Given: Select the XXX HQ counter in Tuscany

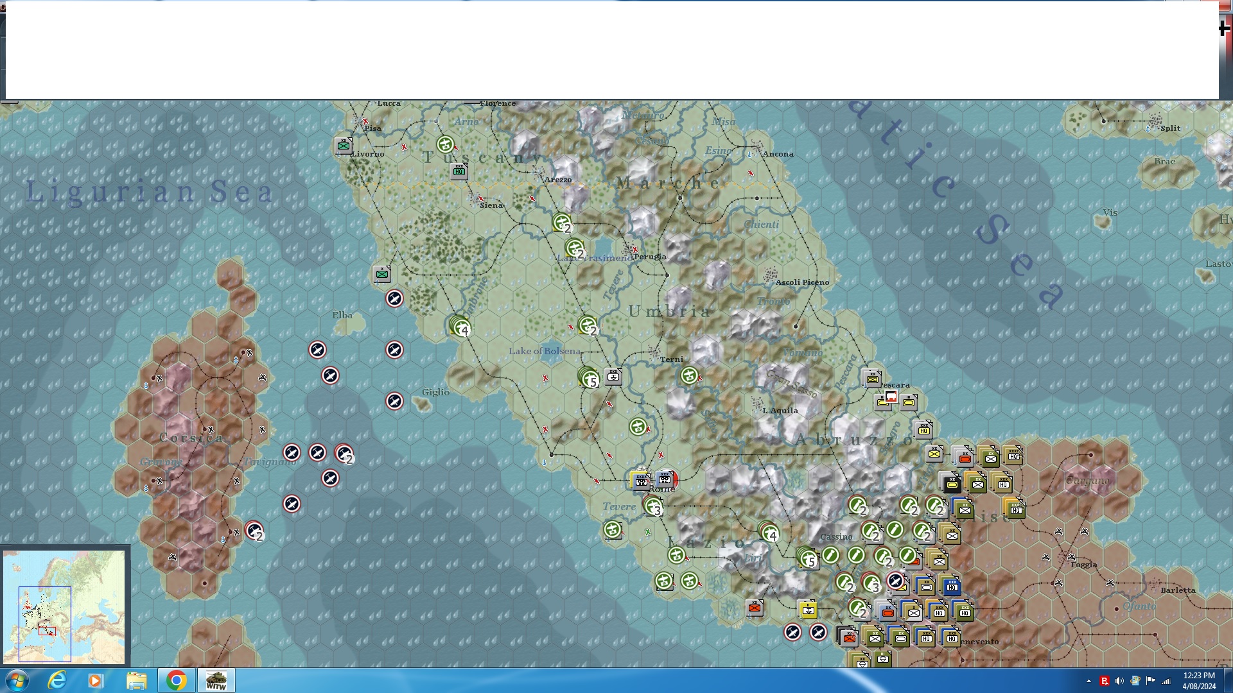Looking at the screenshot, I should pos(459,171).
